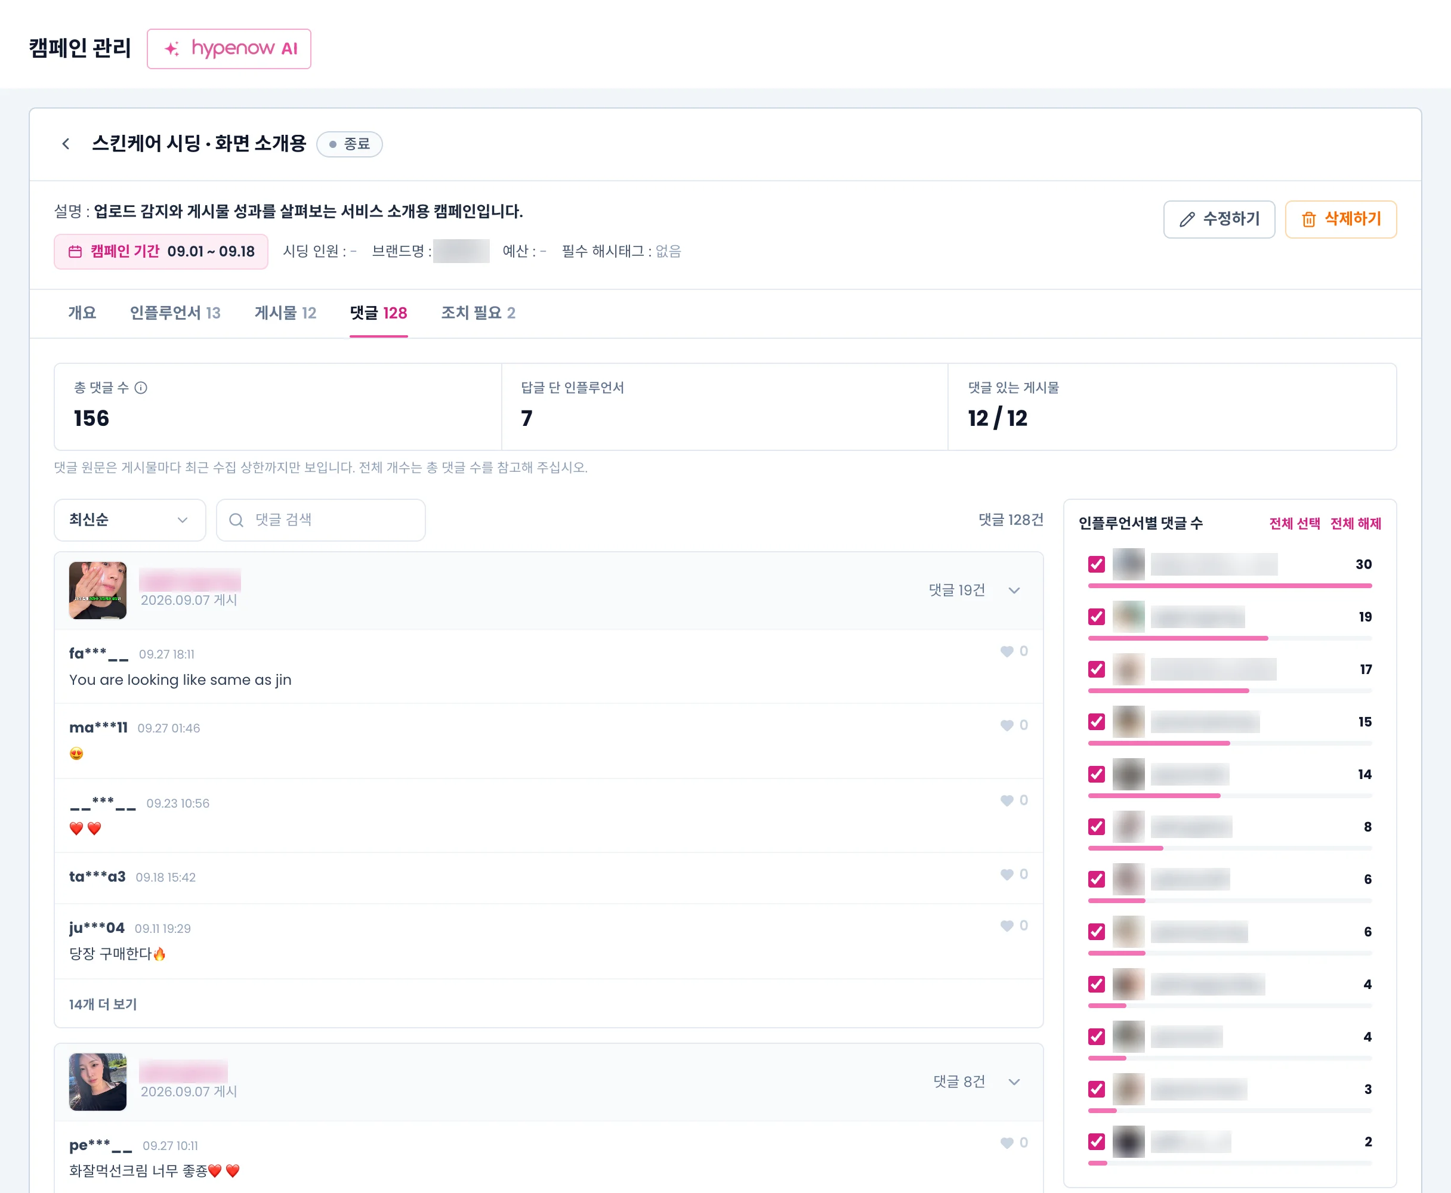Go back using the left arrow icon
This screenshot has height=1193, width=1451.
(66, 144)
